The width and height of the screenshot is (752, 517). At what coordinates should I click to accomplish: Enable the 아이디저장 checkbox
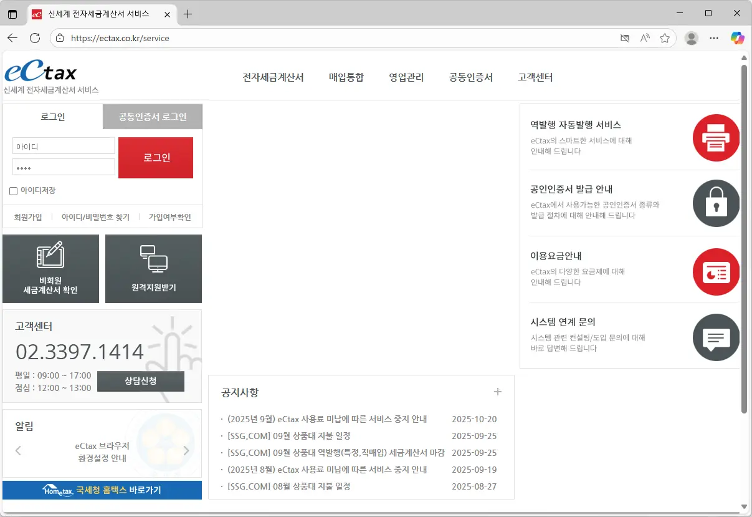[13, 191]
